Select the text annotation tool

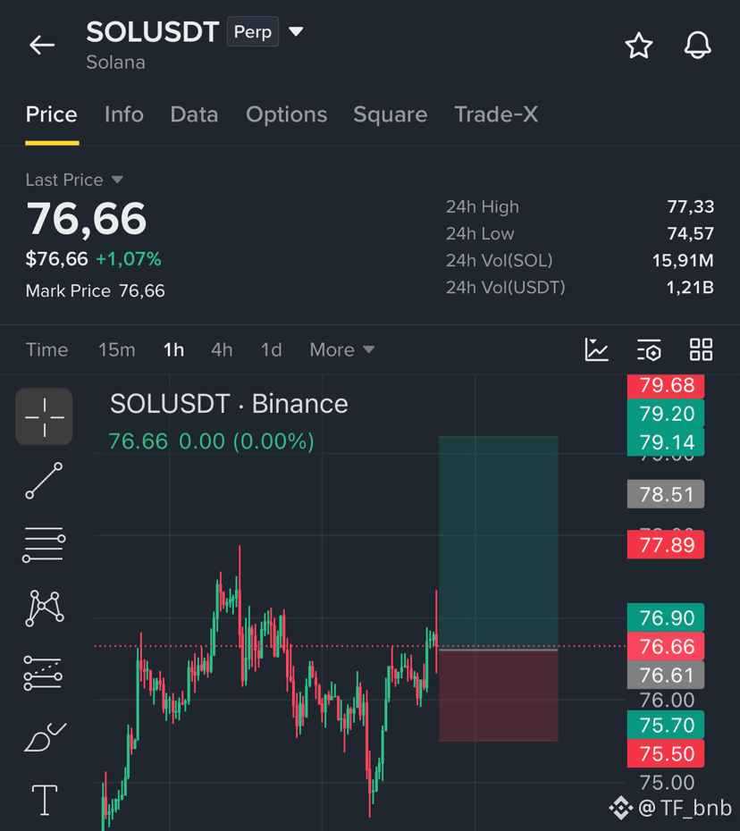pyautogui.click(x=45, y=800)
